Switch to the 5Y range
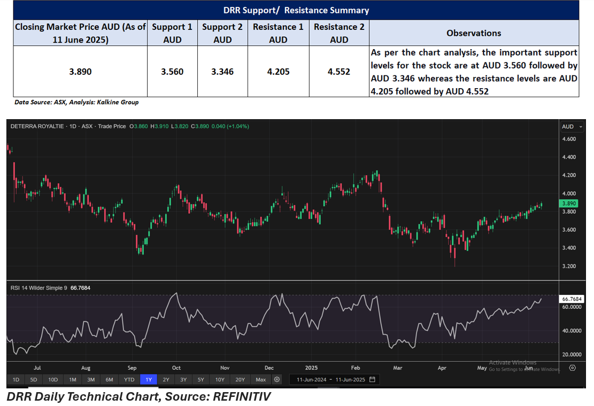 point(201,379)
